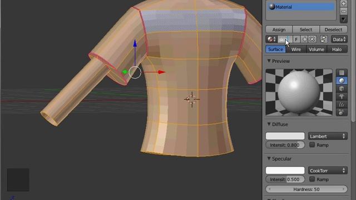
Task: Open material slot specials arrow menu
Action: tap(344, 19)
